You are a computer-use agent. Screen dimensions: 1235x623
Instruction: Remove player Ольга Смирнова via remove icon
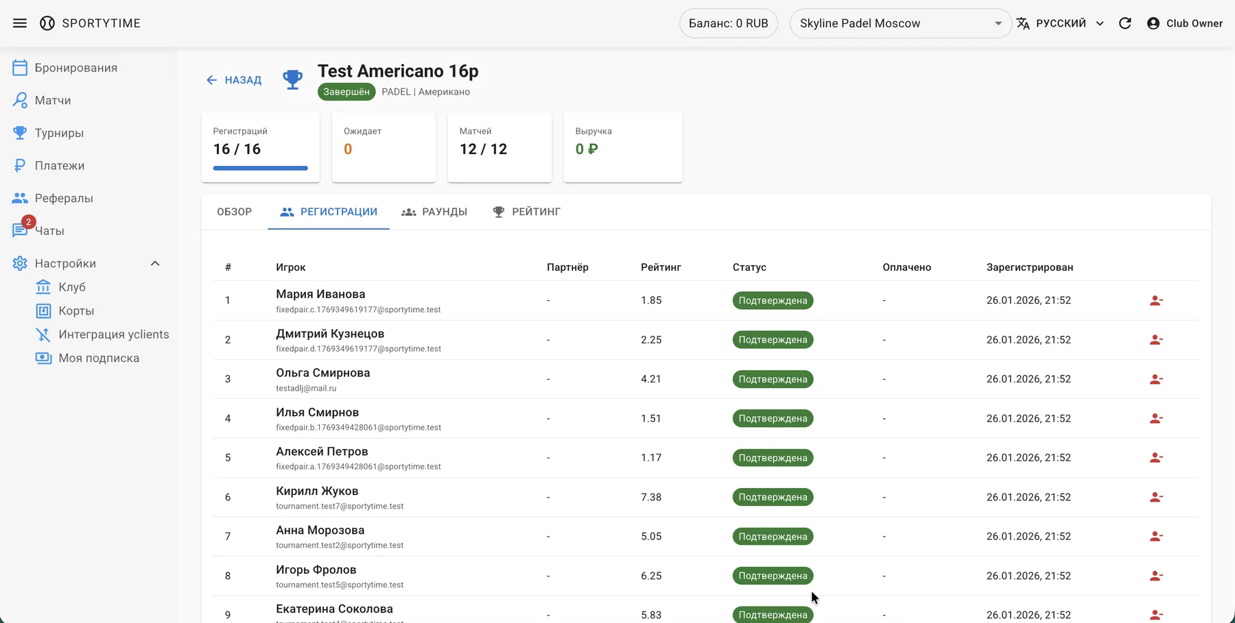pyautogui.click(x=1156, y=379)
